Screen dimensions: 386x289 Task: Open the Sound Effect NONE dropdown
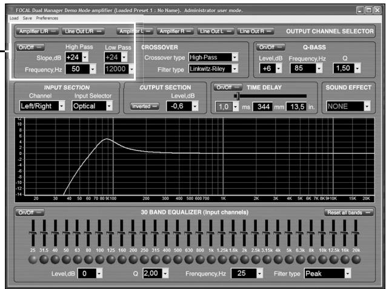[367, 106]
